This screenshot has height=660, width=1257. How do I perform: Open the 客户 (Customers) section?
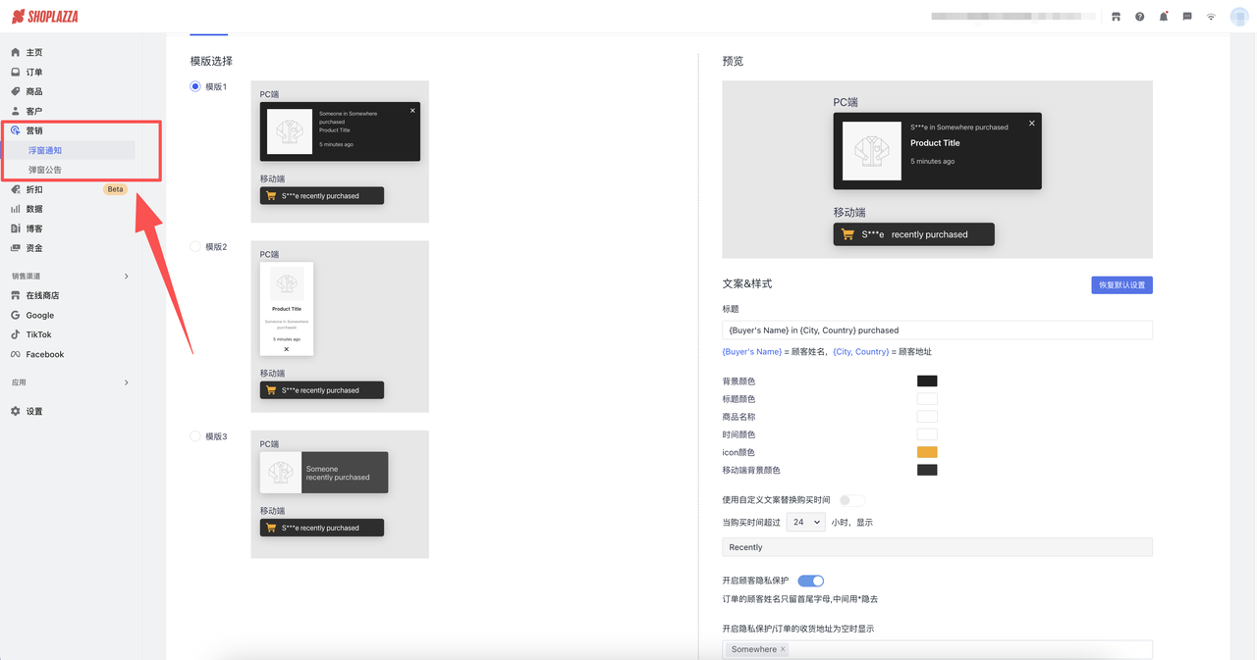pos(33,111)
